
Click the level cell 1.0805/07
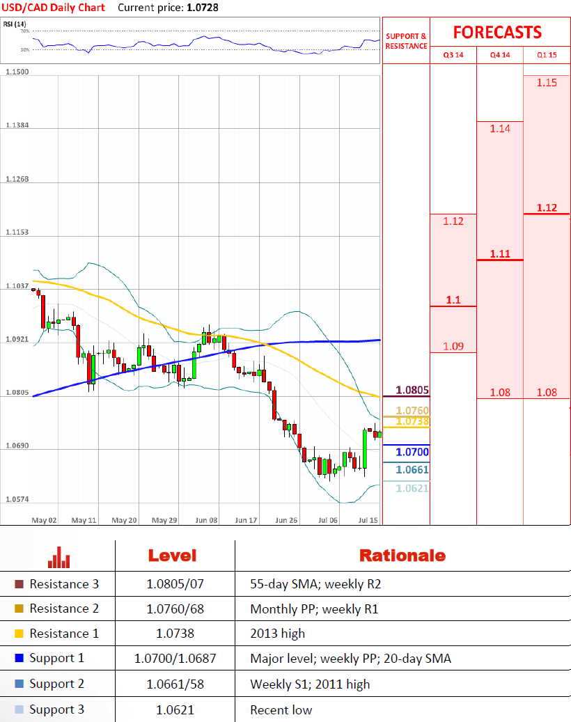[175, 584]
